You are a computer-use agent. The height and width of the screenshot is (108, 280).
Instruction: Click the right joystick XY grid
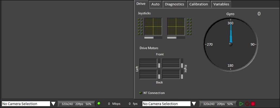(176, 27)
